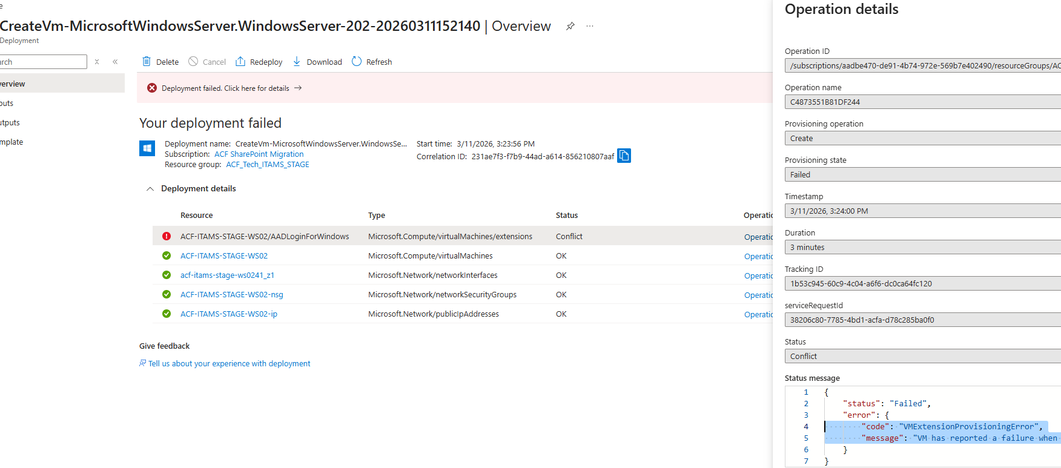Screen dimensions: 1061x468
Task: Click the Operation name field C4873551B81DF244
Action: 923,102
